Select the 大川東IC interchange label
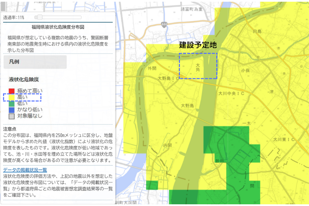The width and height of the screenshot is (309, 206). pyautogui.click(x=284, y=140)
